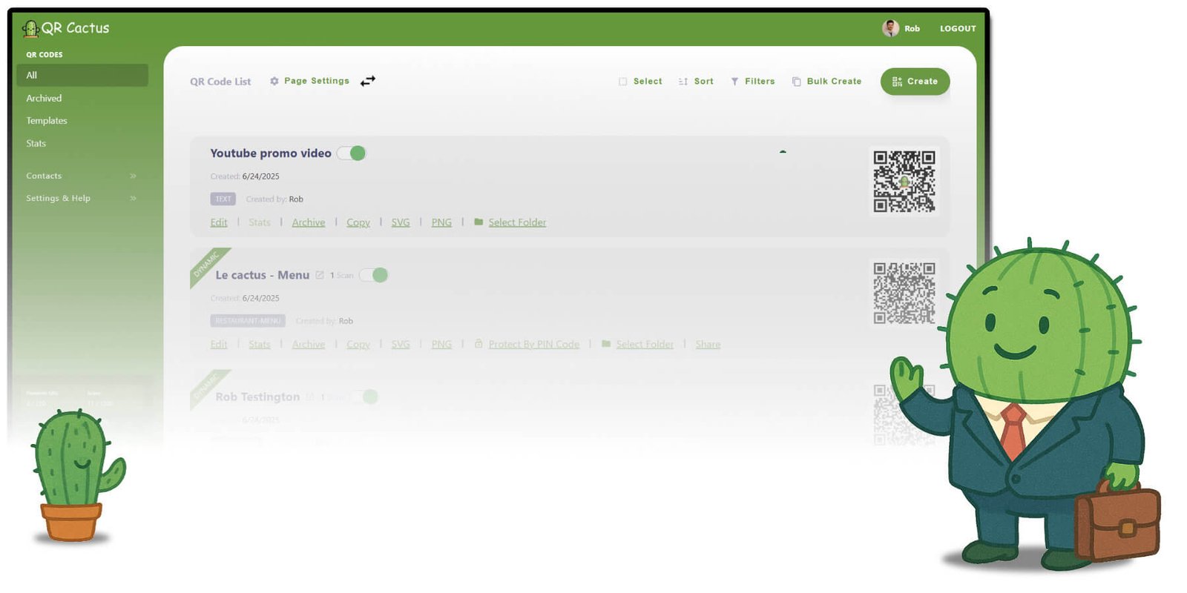Screen dimensions: 1187x593
Task: Edit the Youtube promo video code
Action: pyautogui.click(x=219, y=222)
